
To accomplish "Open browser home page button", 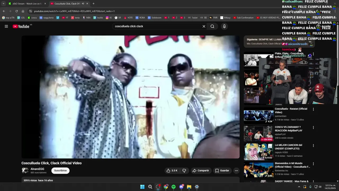I will tap(23, 11).
